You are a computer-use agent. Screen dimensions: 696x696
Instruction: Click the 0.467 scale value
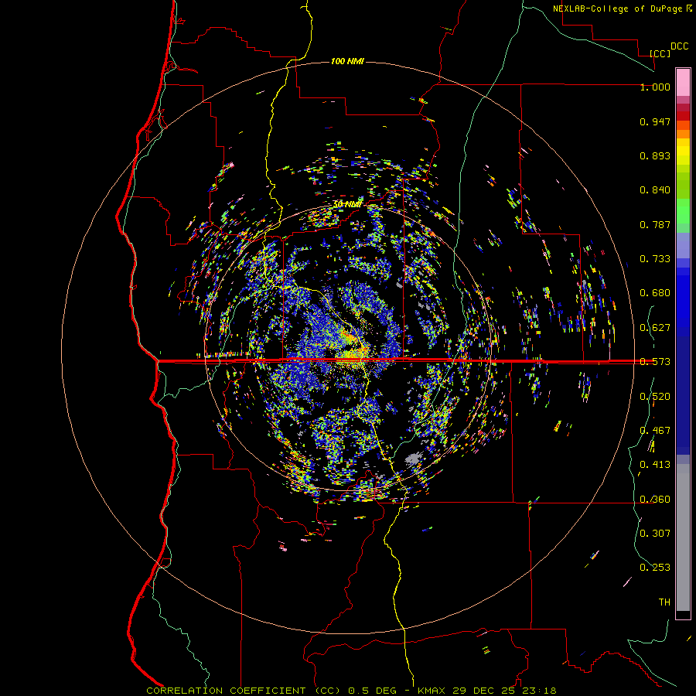click(655, 431)
